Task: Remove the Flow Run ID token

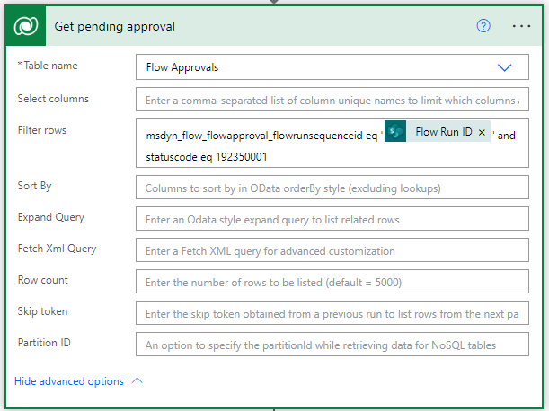Action: pyautogui.click(x=482, y=132)
